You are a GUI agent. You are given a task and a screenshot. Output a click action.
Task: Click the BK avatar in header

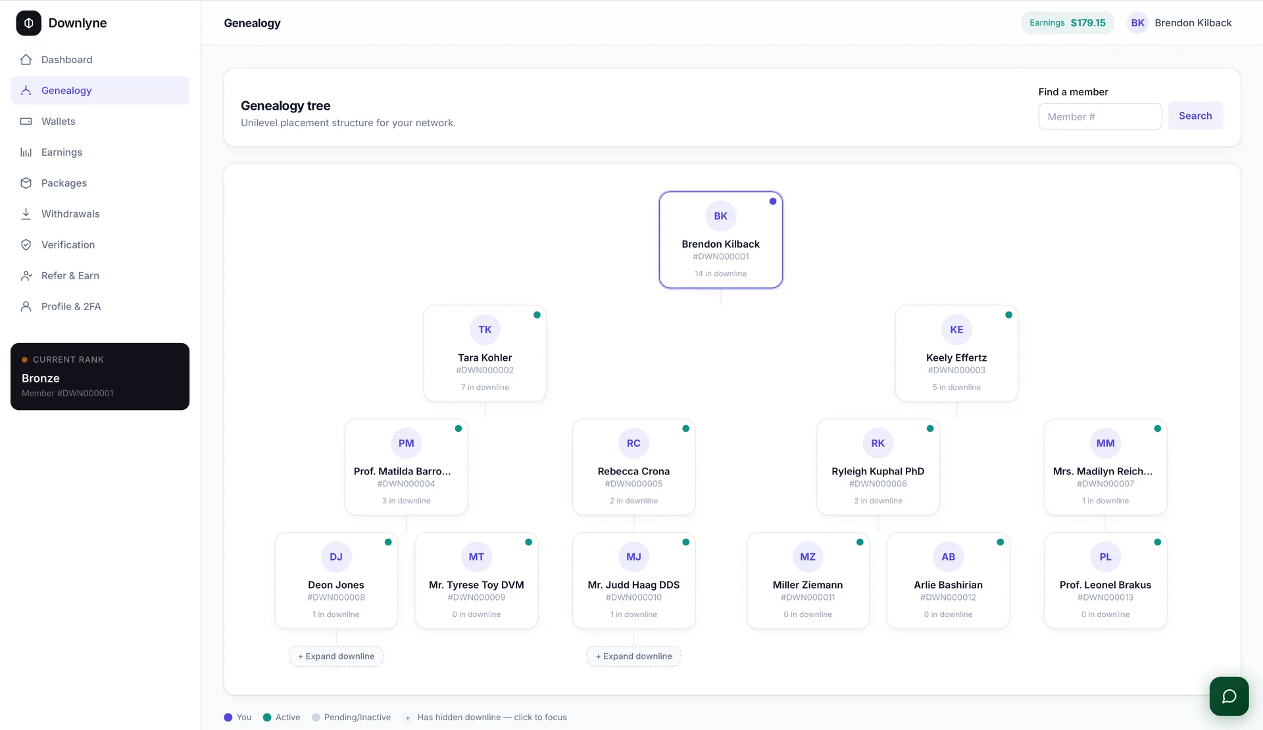point(1137,23)
